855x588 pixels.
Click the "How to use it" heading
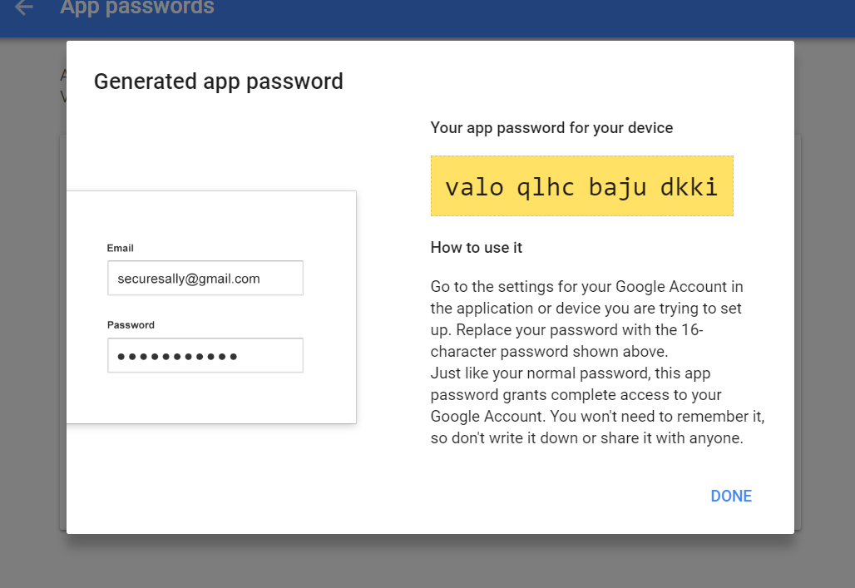(476, 248)
